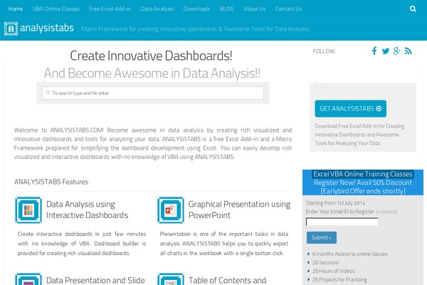Open the Twitter follow icon

coord(385,51)
